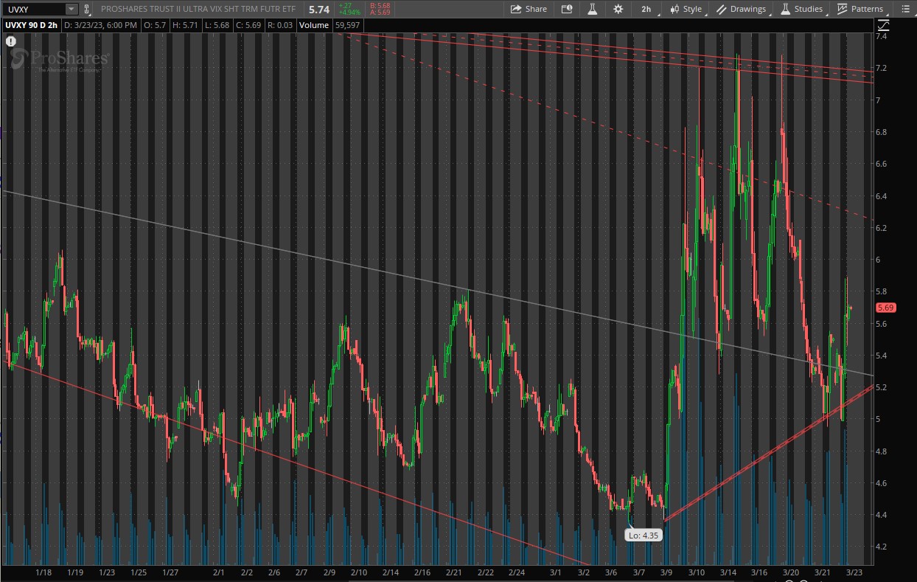Screen dimensions: 917x582
Task: Open the Drawings menu
Action: click(x=742, y=9)
